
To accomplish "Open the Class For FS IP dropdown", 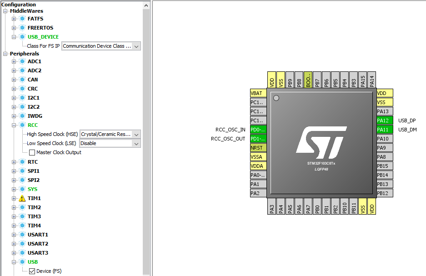I will pyautogui.click(x=101, y=46).
